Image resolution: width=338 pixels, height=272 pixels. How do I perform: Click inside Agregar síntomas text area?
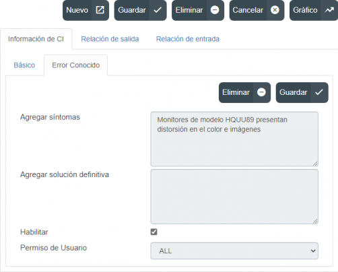click(x=234, y=139)
